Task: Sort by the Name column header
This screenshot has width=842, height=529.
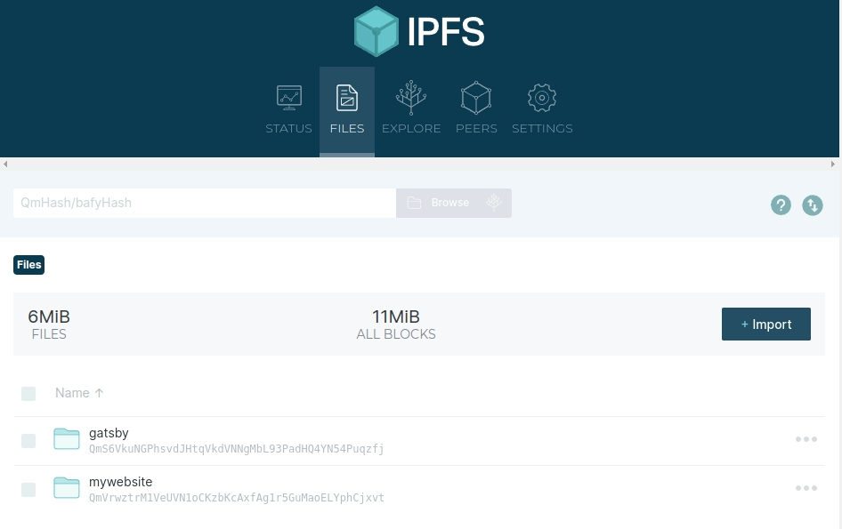Action: (72, 393)
